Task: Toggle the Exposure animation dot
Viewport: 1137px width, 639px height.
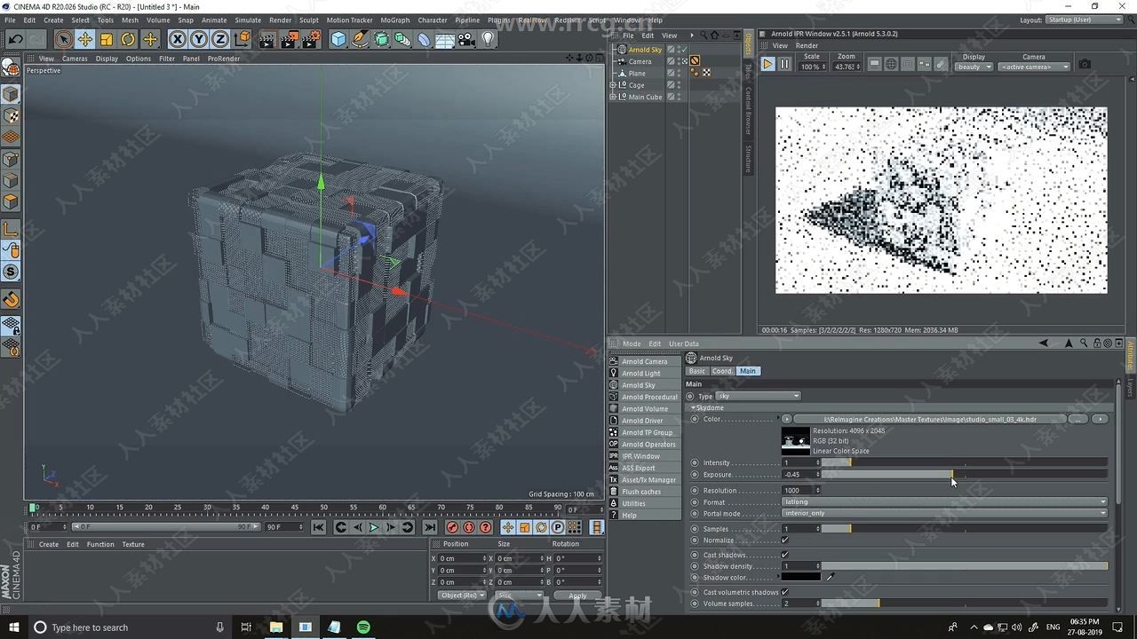Action: (695, 474)
